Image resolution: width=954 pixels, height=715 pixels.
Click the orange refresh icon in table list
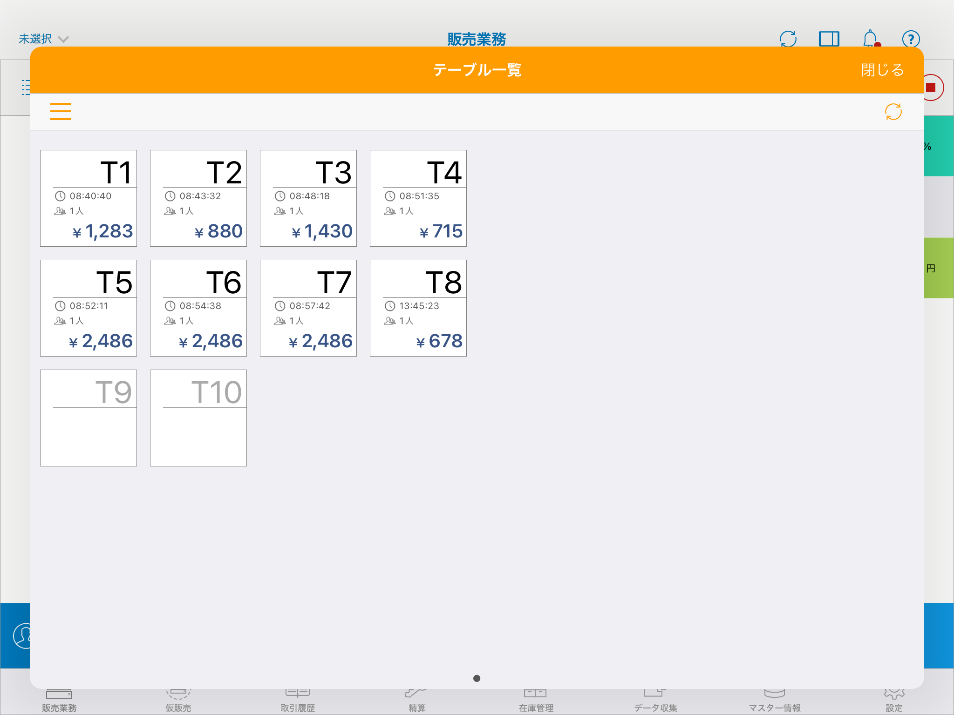(893, 112)
